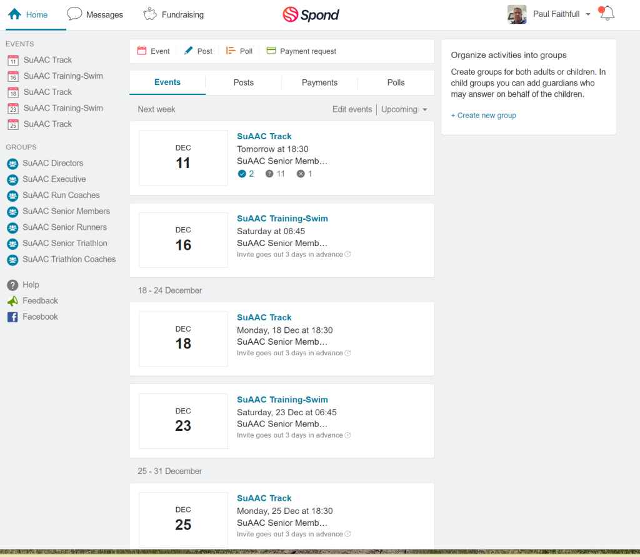Click Create new group link
The height and width of the screenshot is (557, 640).
pos(483,116)
